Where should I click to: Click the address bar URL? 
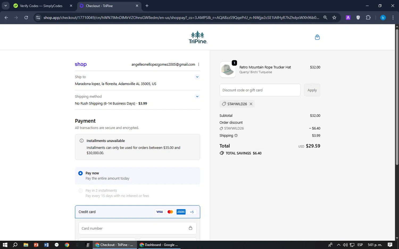coord(181,18)
